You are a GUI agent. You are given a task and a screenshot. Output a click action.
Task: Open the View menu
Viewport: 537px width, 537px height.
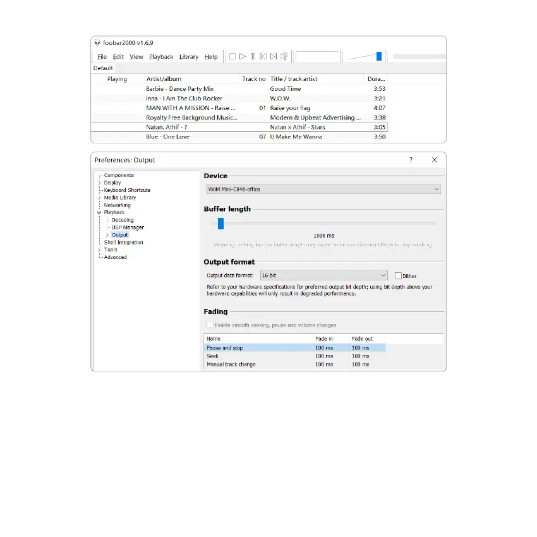pyautogui.click(x=136, y=57)
